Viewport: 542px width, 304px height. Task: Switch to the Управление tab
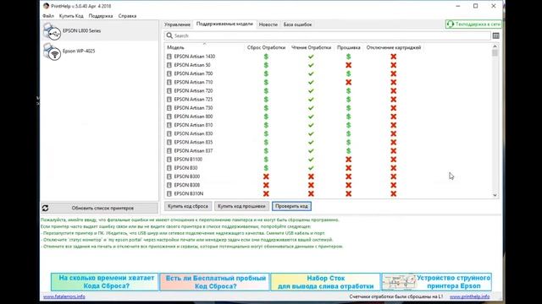click(177, 24)
